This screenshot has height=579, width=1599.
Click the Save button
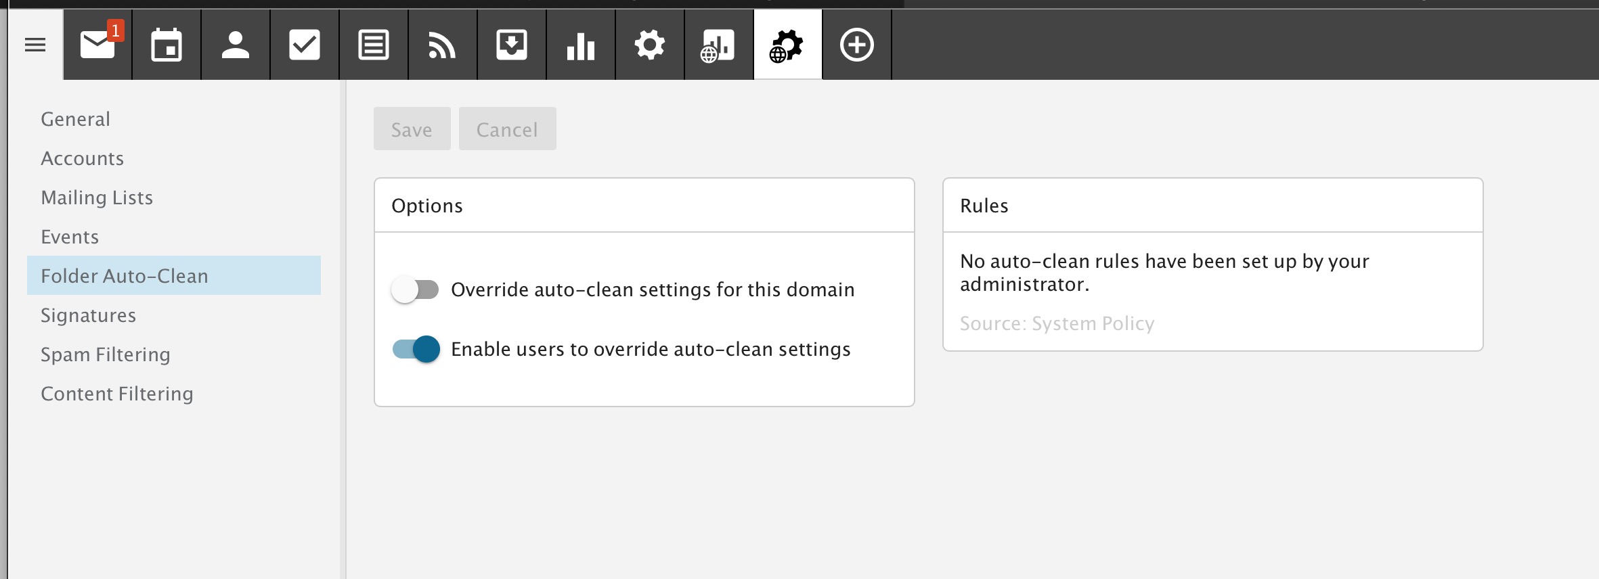click(412, 129)
